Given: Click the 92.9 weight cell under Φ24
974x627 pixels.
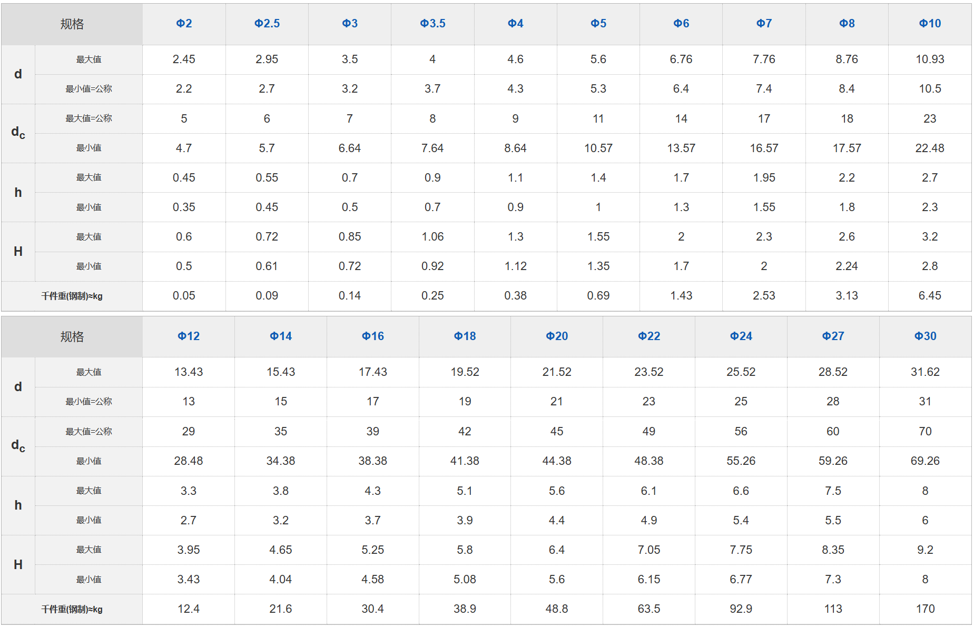Looking at the screenshot, I should tap(741, 609).
